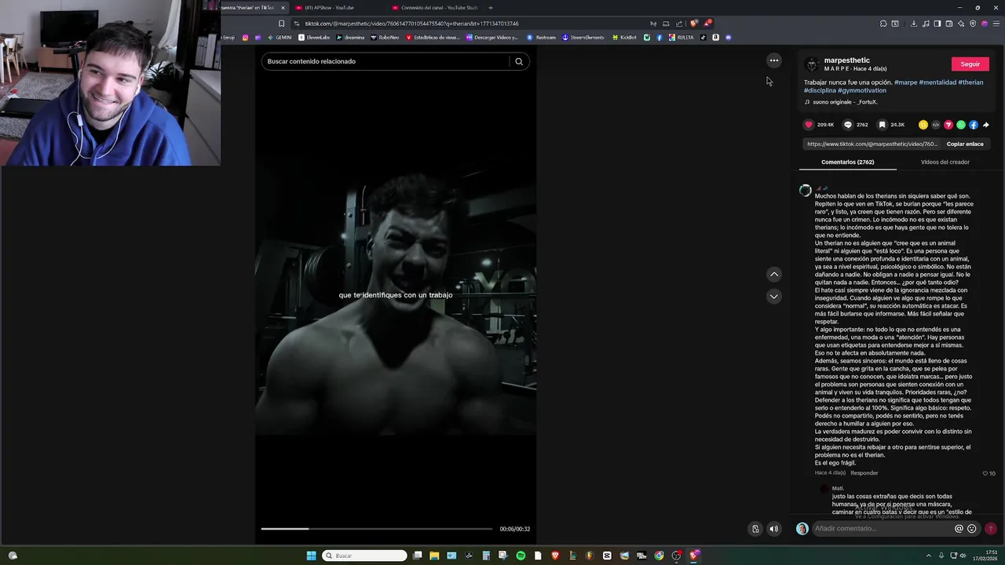This screenshot has height=565, width=1005.
Task: Open comments via the speech bubble icon
Action: pos(848,125)
